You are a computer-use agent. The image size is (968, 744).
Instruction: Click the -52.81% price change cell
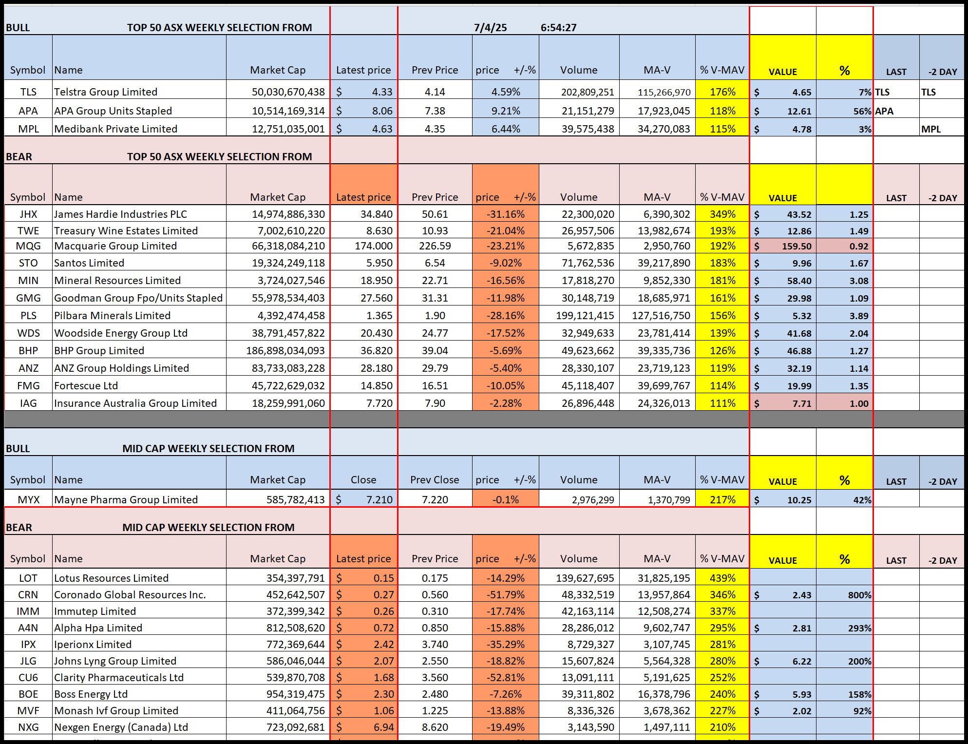[506, 677]
